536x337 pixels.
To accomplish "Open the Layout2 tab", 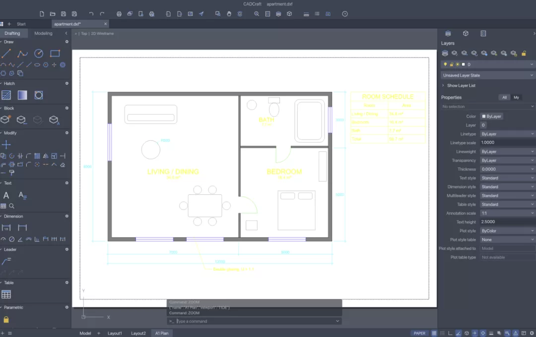I will pos(138,333).
